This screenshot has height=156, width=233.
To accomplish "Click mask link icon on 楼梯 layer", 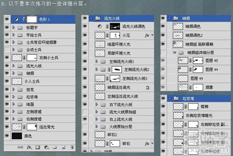I will [185, 107].
